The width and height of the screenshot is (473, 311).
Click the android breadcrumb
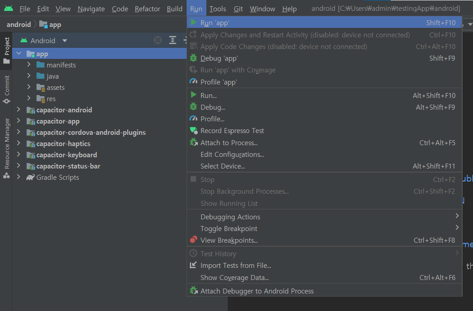[19, 24]
